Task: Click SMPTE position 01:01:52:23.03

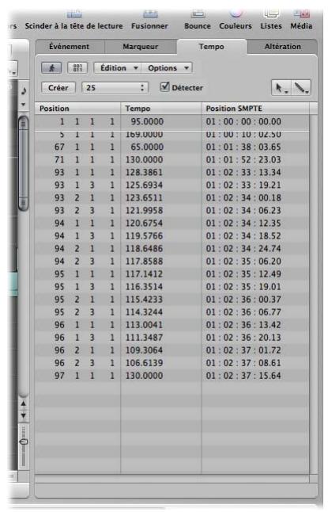Action: 243,159
